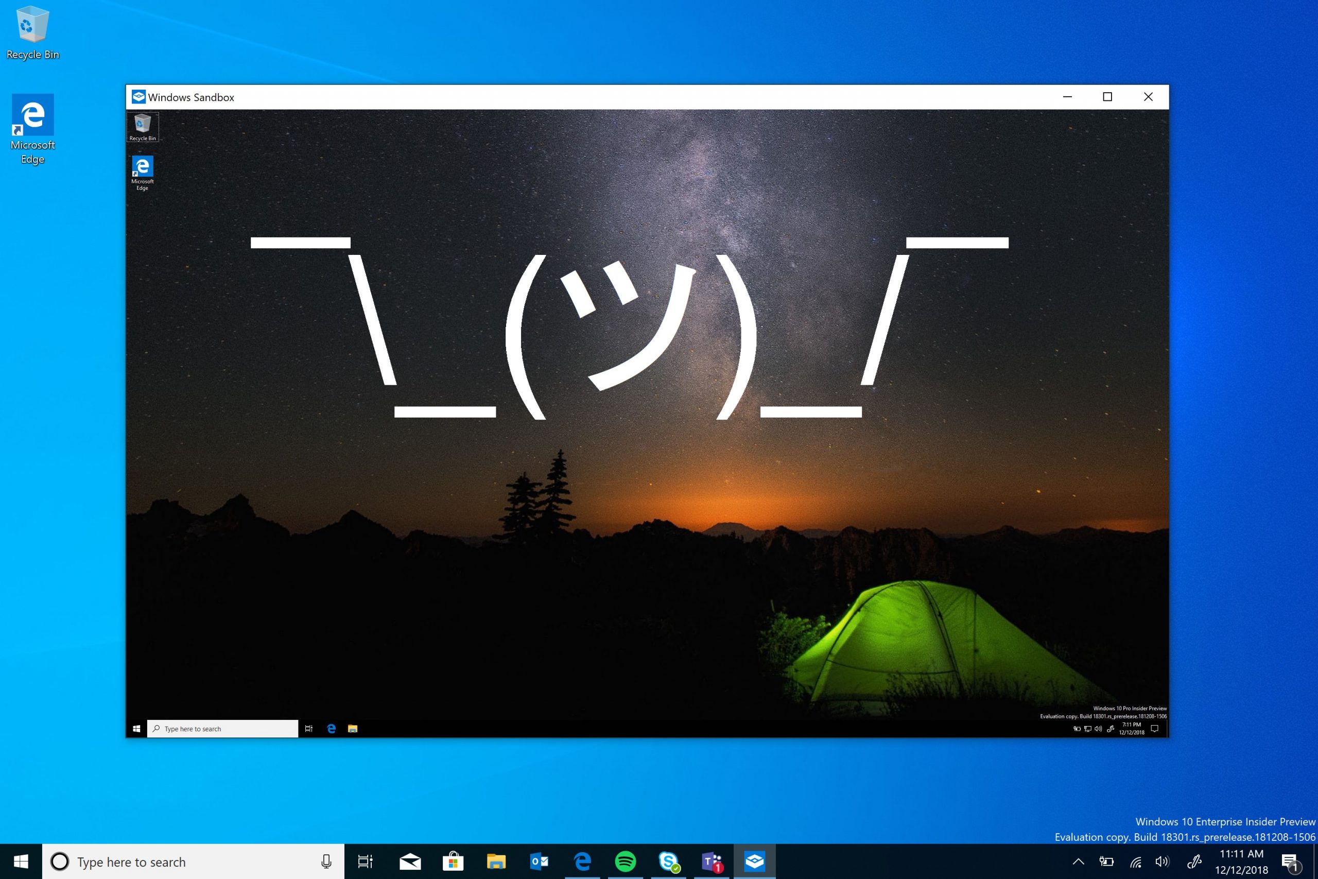Open the host Start menu
Screen dimensions: 1318x879
22,861
